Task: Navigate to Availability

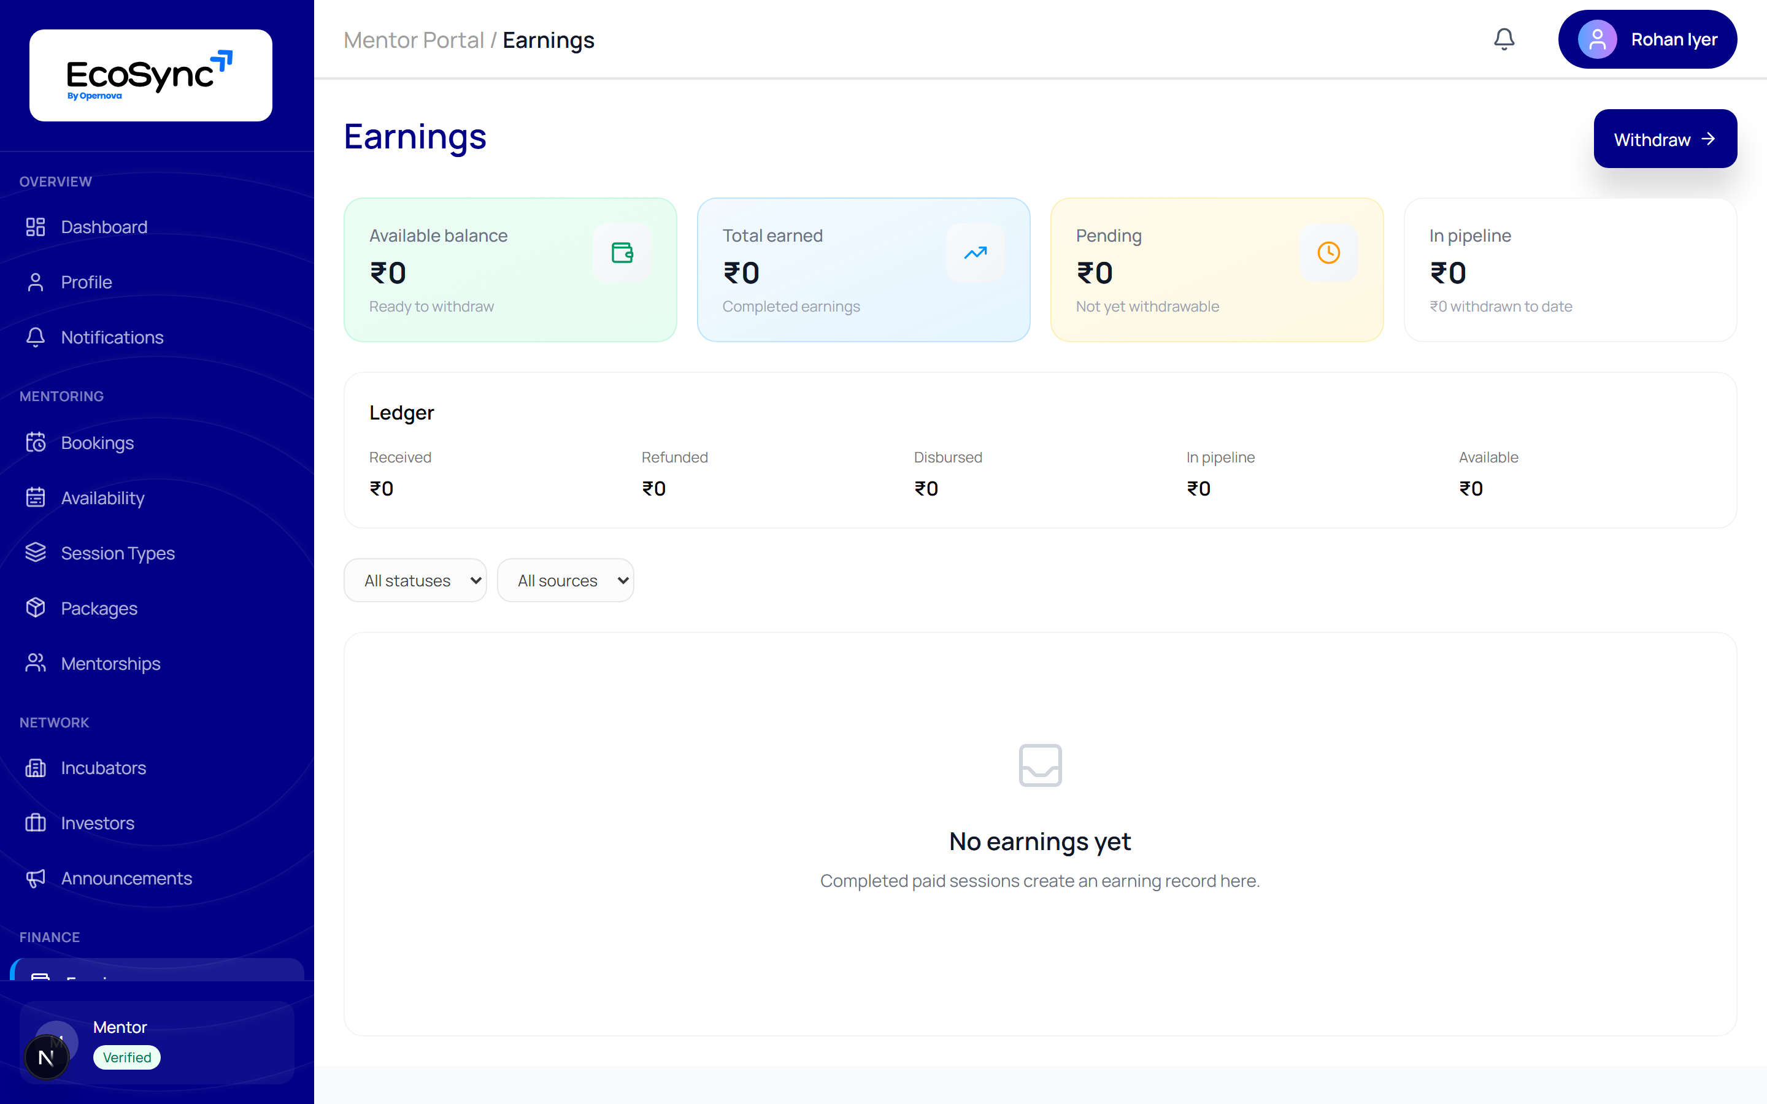Action: (x=157, y=498)
